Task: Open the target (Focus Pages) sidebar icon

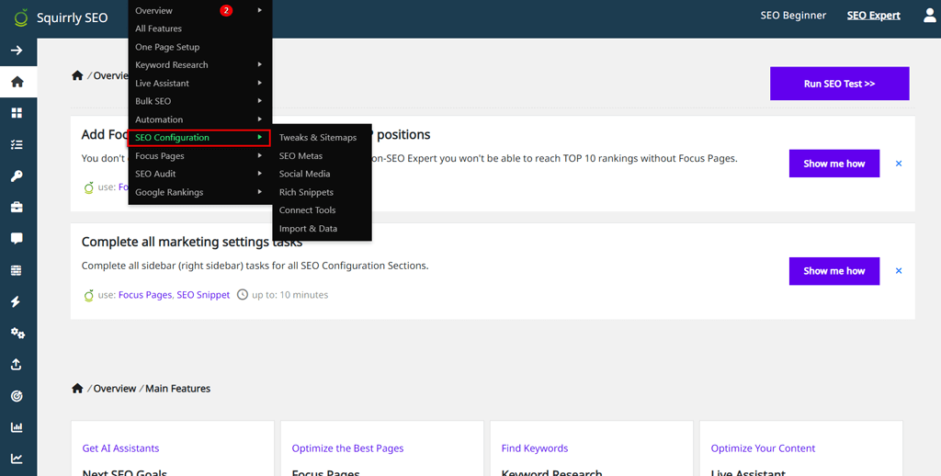Action: [x=17, y=396]
